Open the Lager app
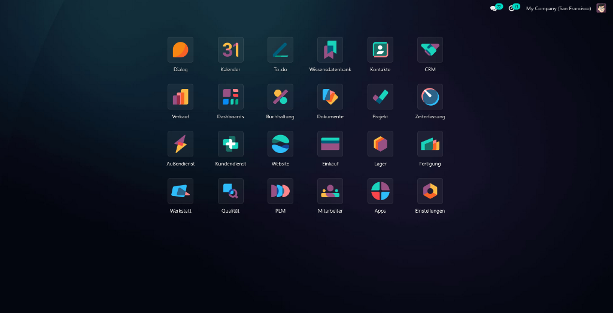613x313 pixels. tap(380, 144)
